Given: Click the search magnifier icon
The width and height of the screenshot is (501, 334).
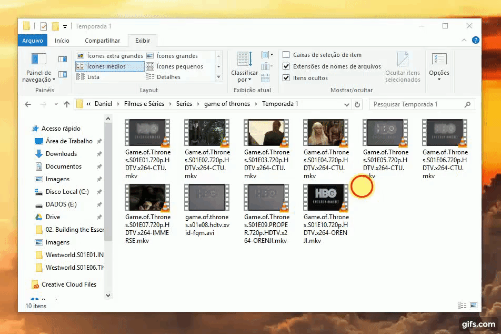Looking at the screenshot, I should 467,104.
